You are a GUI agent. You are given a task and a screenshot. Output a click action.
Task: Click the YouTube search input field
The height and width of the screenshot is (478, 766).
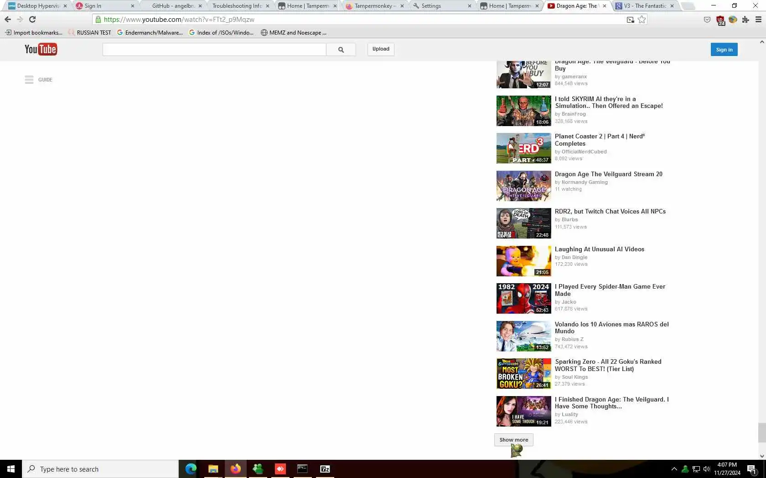pos(214,50)
